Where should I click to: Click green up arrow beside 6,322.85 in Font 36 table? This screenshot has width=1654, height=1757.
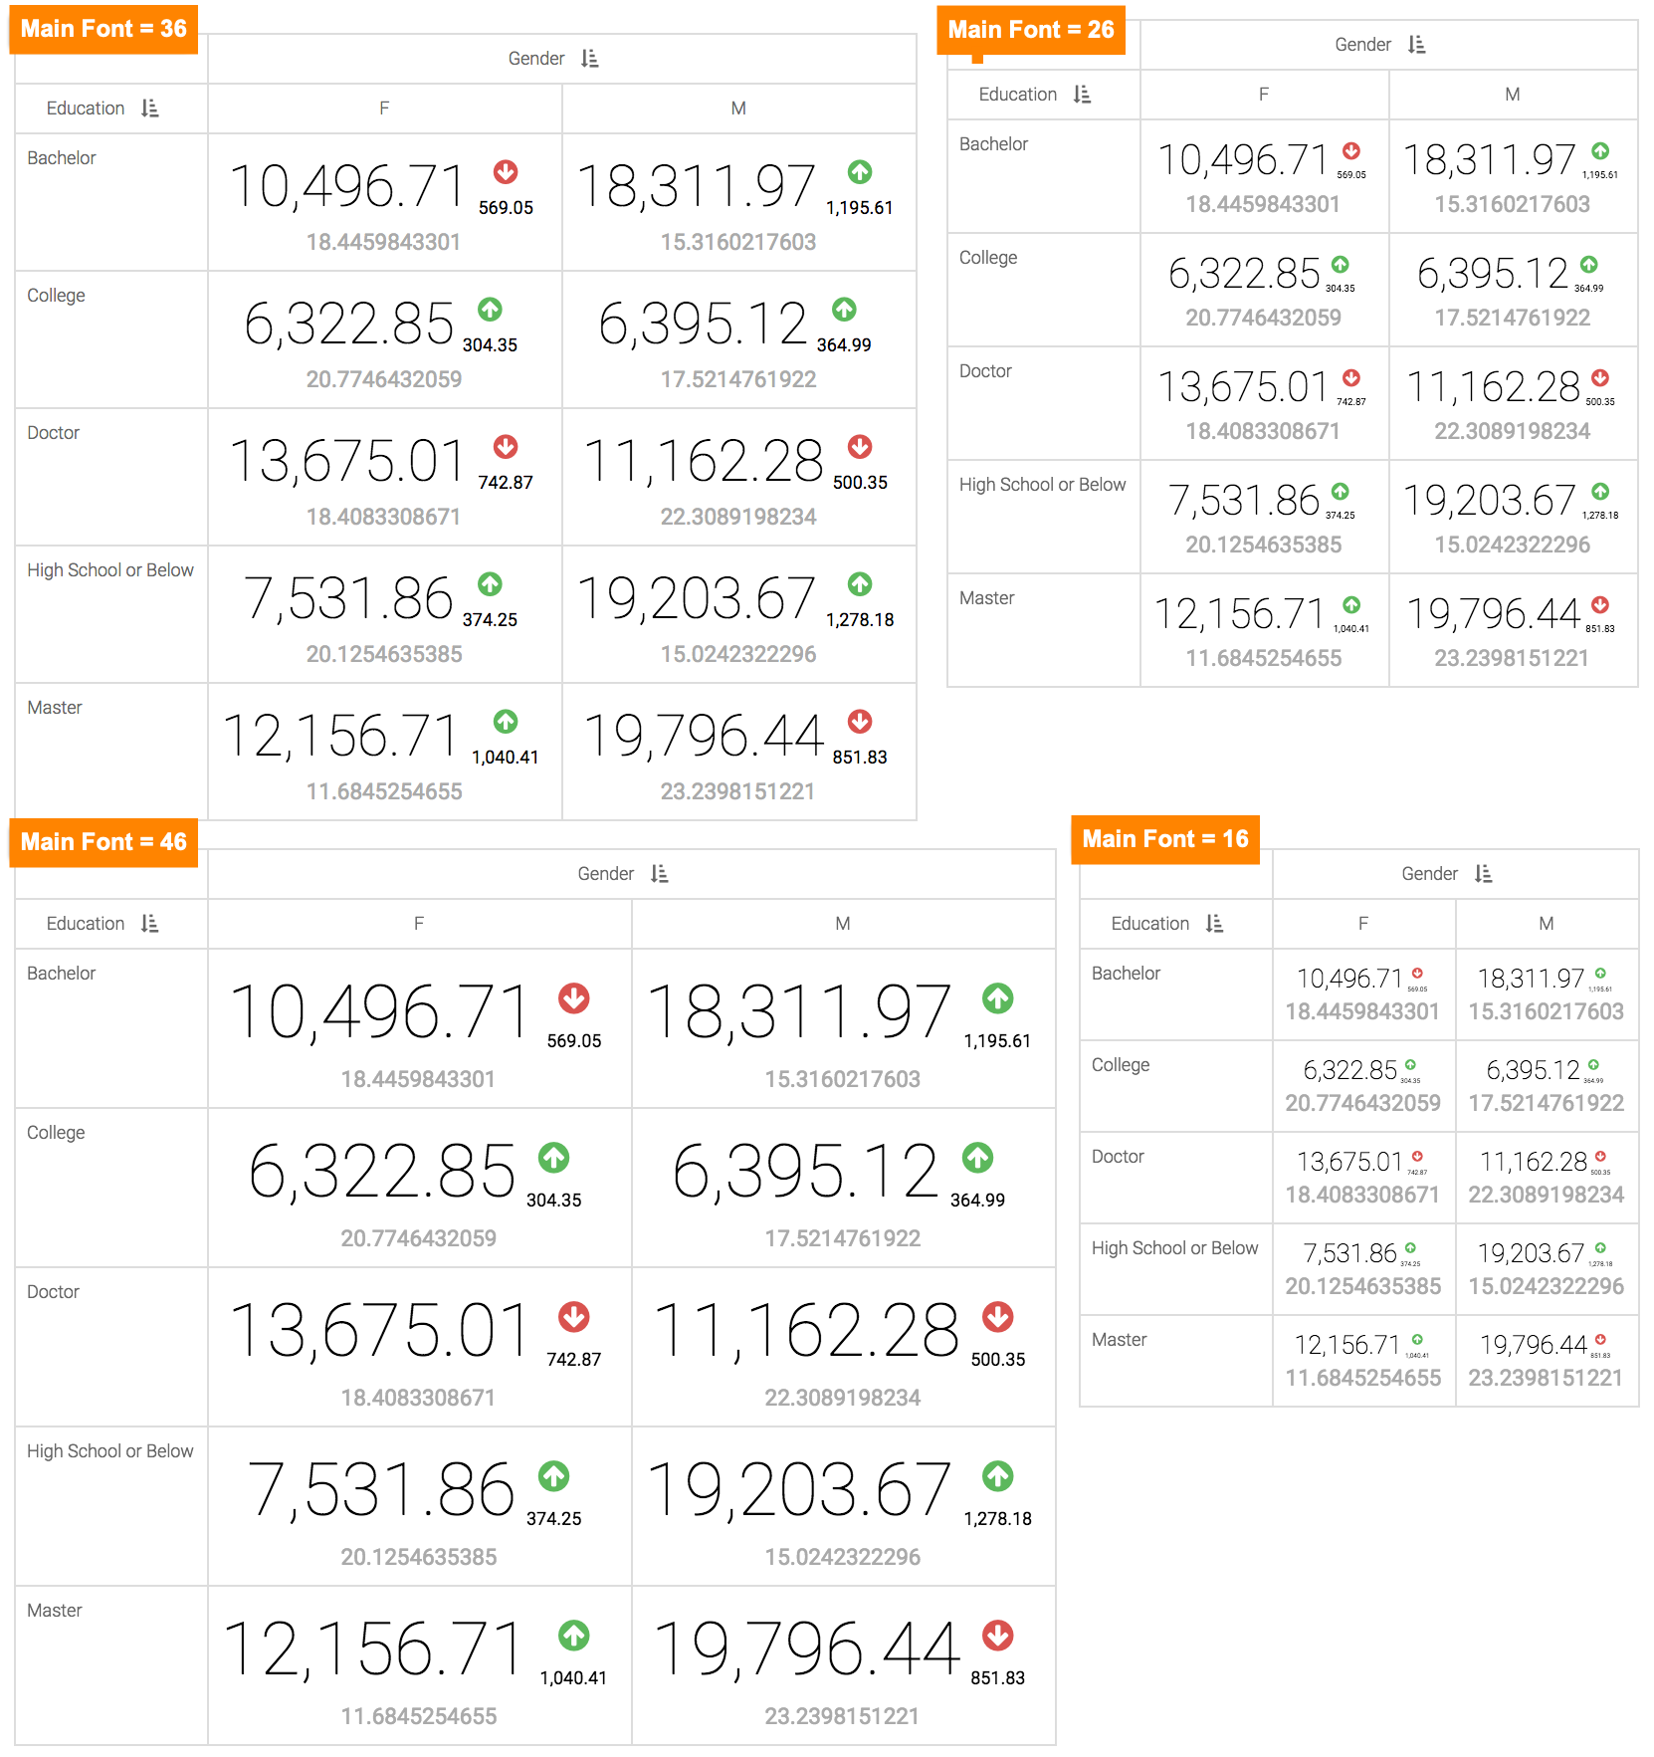click(490, 310)
